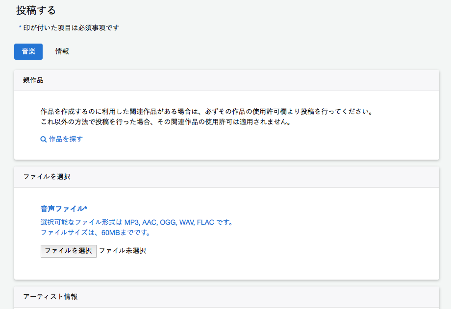
Task: Click the ファイルを選択 file button
Action: click(x=69, y=251)
